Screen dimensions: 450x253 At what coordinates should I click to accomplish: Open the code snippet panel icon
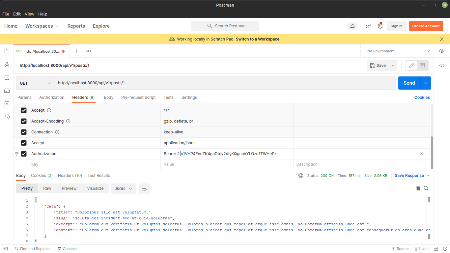point(442,66)
